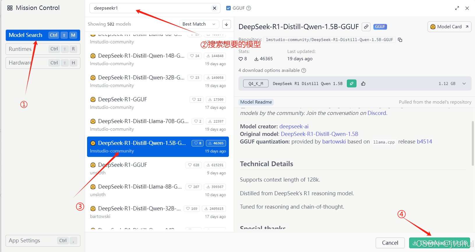Click likes badge 169 on bartowski row

[191, 209]
